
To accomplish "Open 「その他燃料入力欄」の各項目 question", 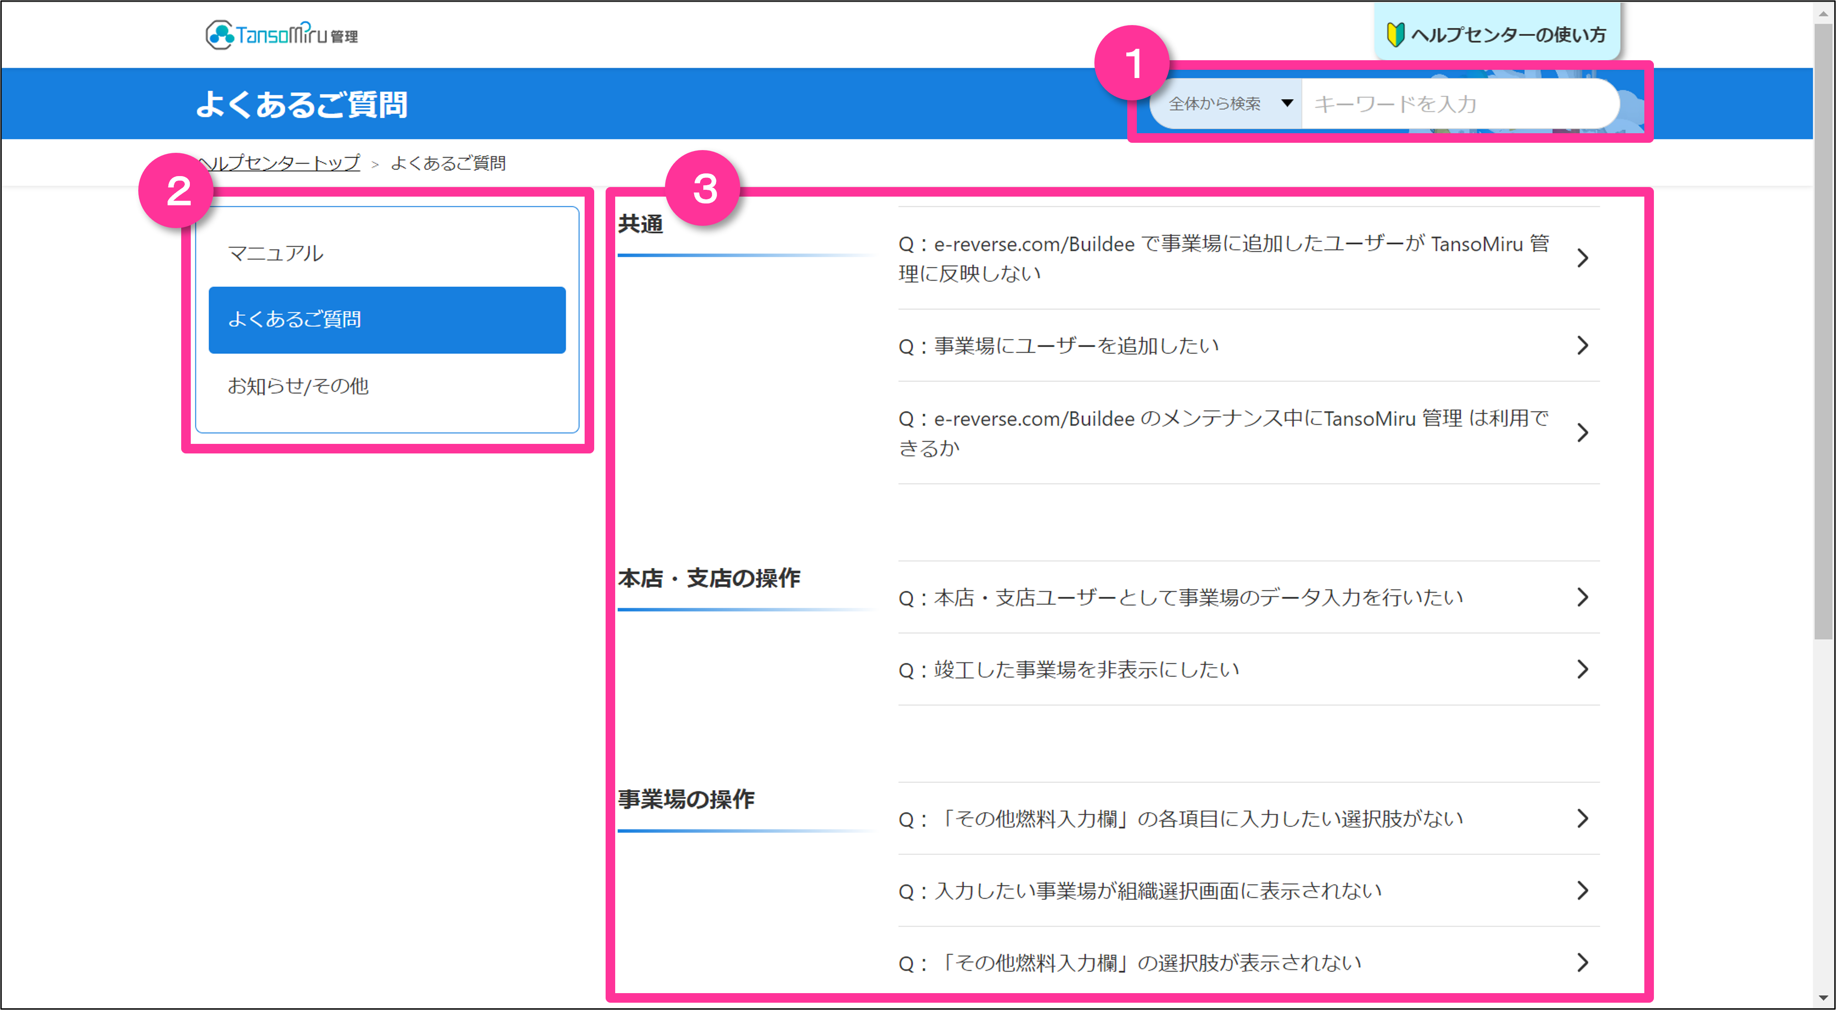I will 1180,819.
